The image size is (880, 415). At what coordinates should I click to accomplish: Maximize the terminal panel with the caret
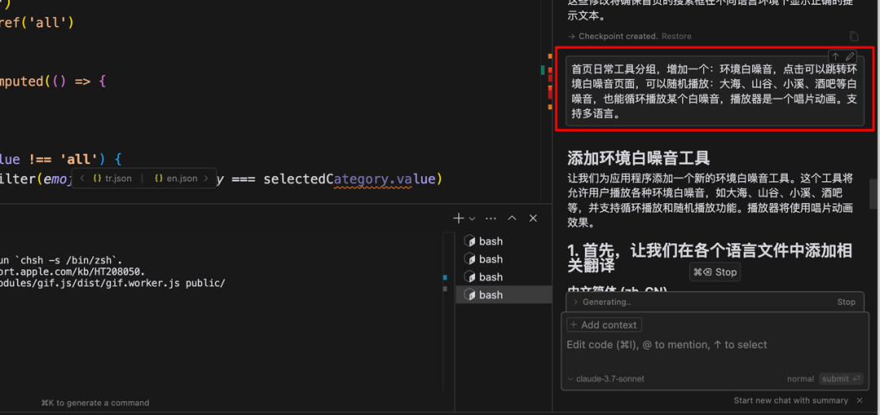pyautogui.click(x=512, y=218)
